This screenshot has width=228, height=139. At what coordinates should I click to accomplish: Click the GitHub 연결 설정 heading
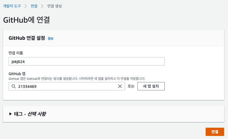(x=27, y=38)
